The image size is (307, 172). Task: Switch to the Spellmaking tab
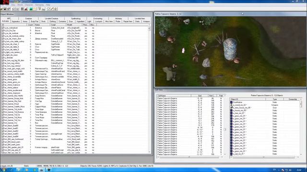click(x=76, y=19)
